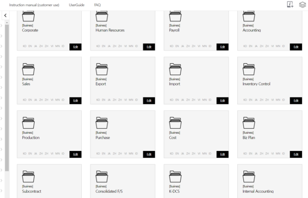The width and height of the screenshot is (308, 198).
Task: Open the Export folder icon
Action: coord(102,69)
